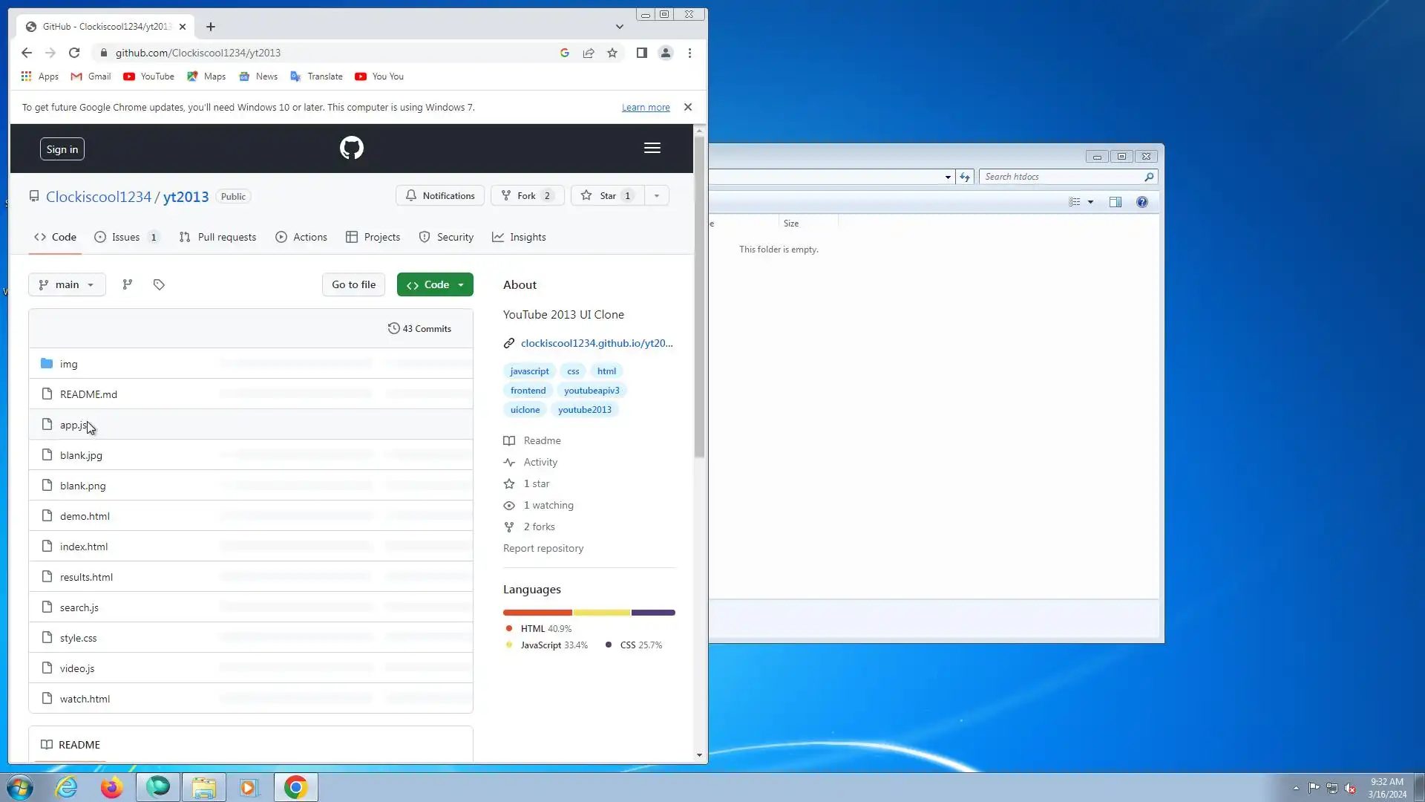Reload the page in Chrome

[x=74, y=53]
